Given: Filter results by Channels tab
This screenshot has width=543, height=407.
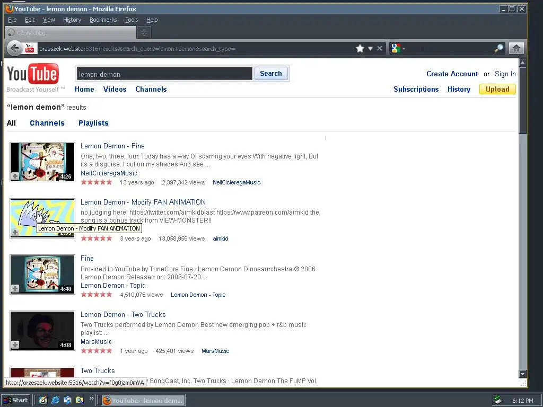Looking at the screenshot, I should [47, 123].
